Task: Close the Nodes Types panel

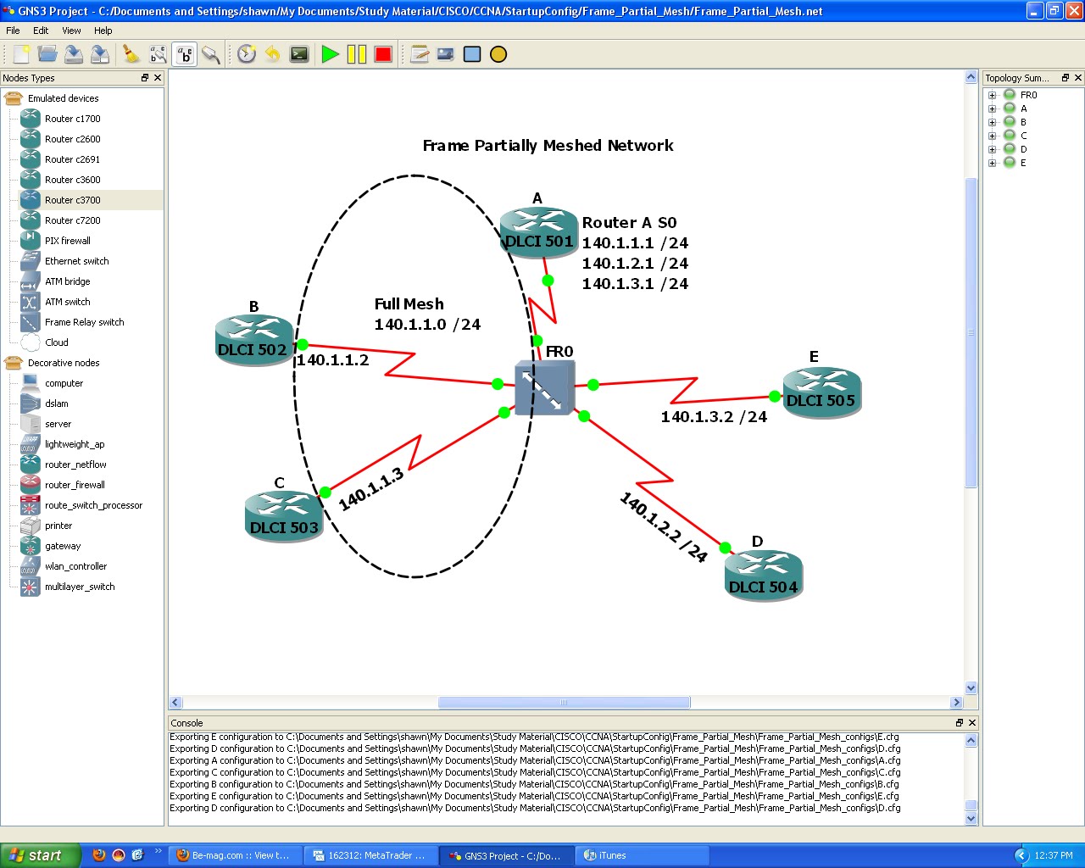Action: 158,78
